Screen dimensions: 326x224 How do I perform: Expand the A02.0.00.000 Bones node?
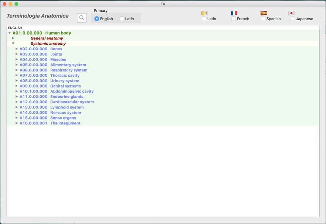point(17,49)
